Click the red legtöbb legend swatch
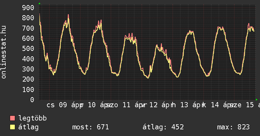Screen dimensions: 260x136 [x=13, y=118]
